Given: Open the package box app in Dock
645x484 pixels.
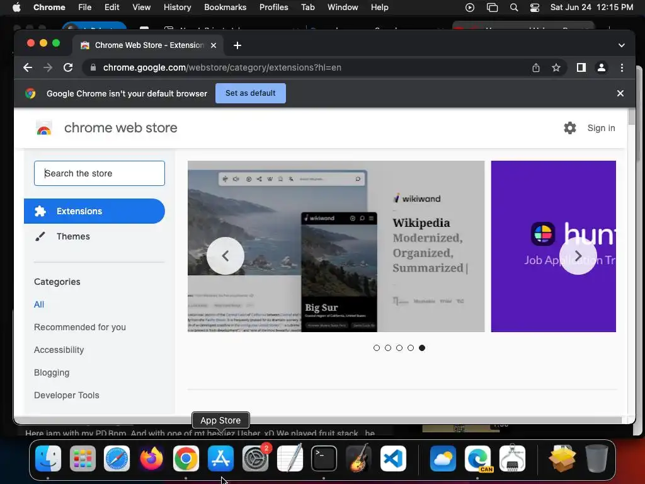Looking at the screenshot, I should [x=562, y=458].
